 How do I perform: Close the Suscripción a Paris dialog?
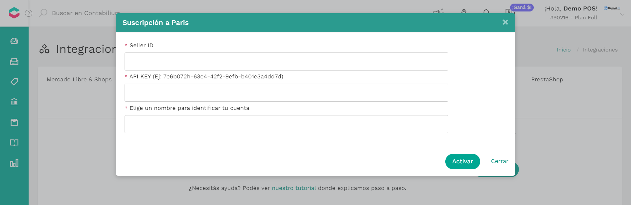505,22
